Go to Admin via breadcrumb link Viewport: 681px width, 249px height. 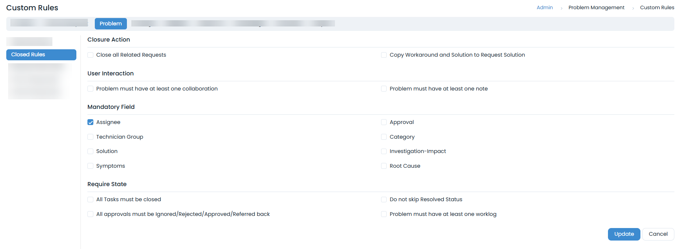[x=545, y=8]
